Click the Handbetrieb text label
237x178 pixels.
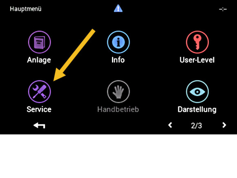[x=118, y=109]
